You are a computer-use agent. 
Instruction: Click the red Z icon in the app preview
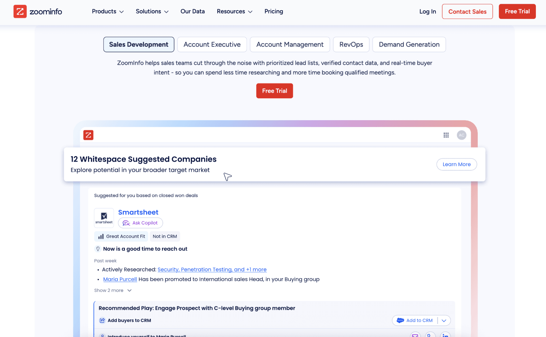point(88,135)
